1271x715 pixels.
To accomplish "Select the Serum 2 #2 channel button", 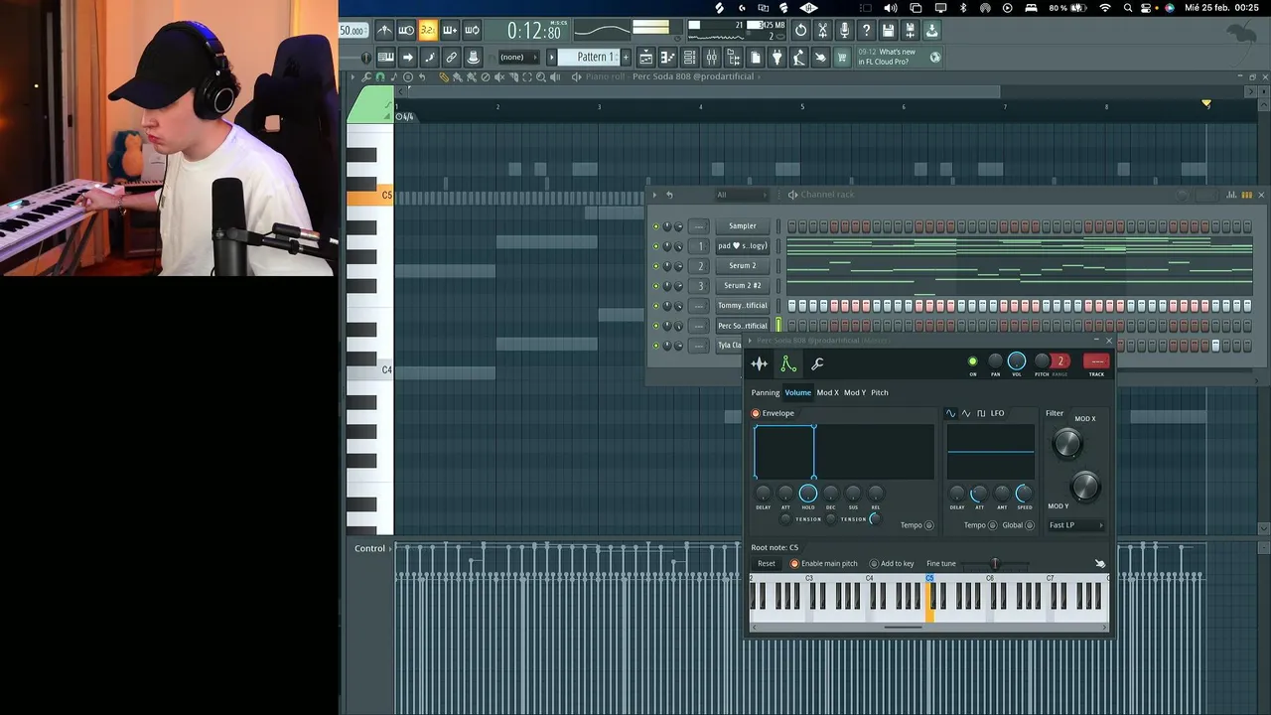I will [x=743, y=286].
